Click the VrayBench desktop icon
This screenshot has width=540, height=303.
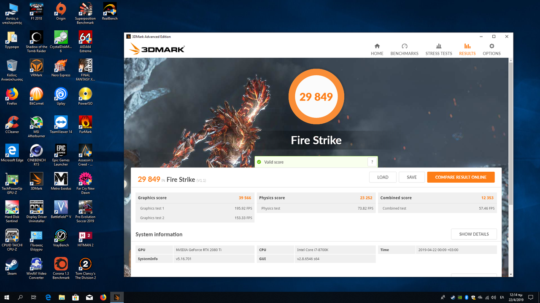(61, 238)
